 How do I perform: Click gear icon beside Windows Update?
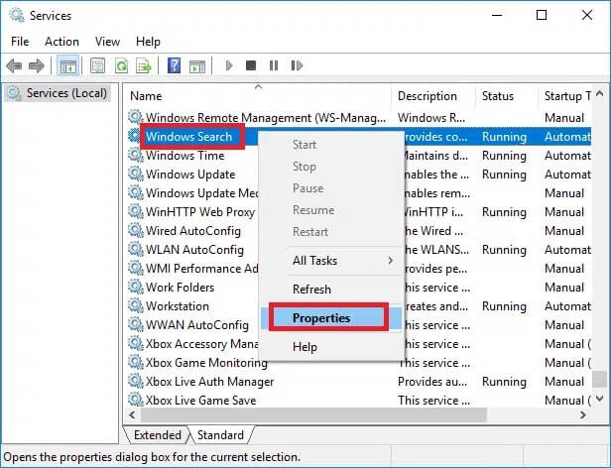[x=136, y=174]
